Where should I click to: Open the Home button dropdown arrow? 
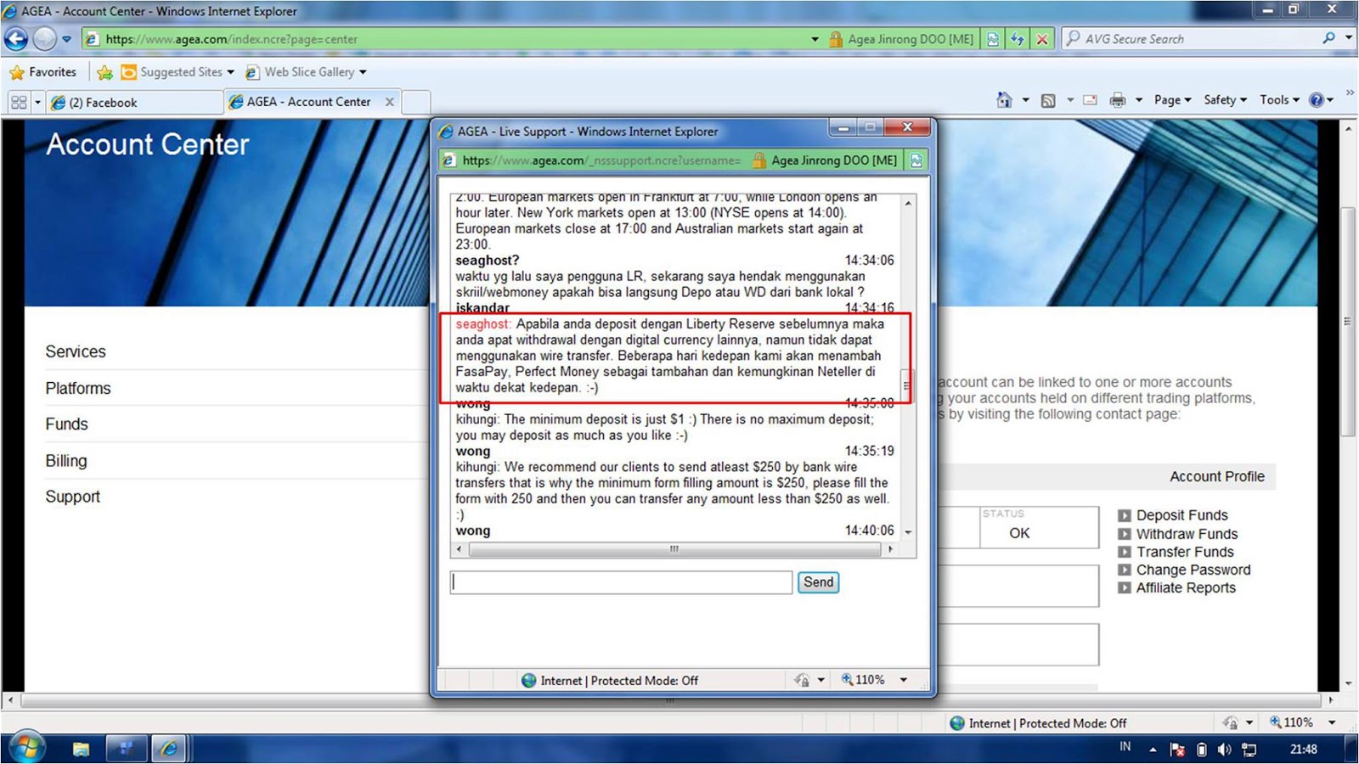coord(1025,100)
